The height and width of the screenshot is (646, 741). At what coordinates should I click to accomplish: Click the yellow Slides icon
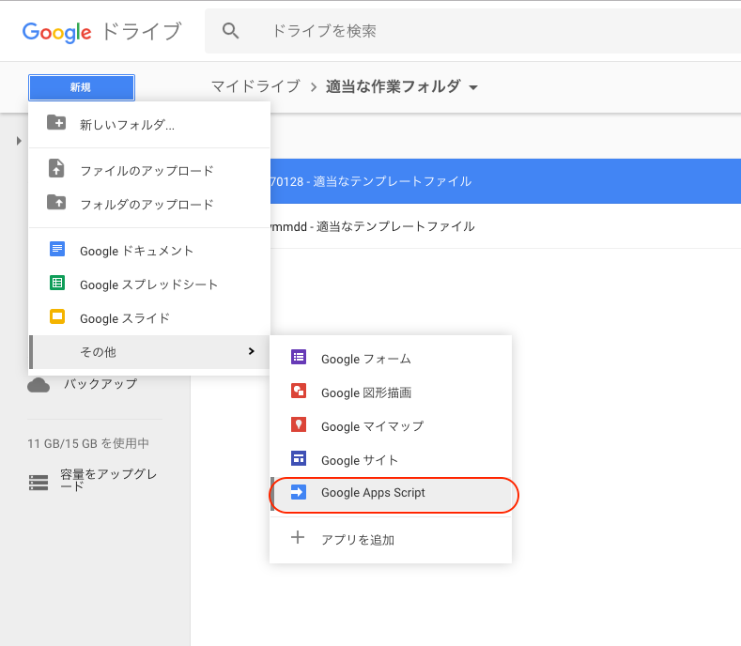57,316
